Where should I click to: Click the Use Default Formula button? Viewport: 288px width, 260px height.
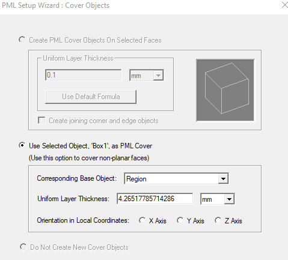pyautogui.click(x=91, y=97)
